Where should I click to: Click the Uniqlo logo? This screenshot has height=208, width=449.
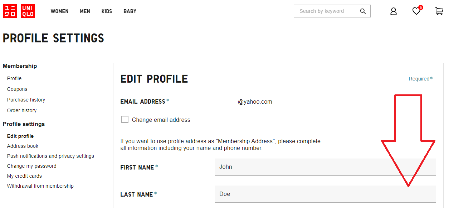19,11
